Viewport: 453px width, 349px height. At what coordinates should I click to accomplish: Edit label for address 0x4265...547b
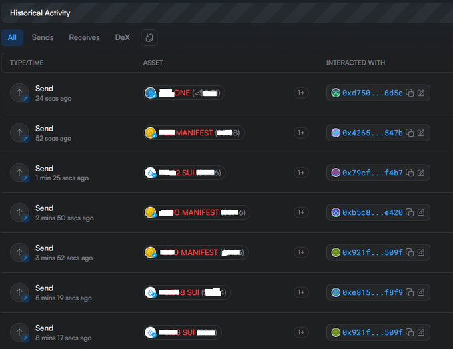tap(421, 133)
